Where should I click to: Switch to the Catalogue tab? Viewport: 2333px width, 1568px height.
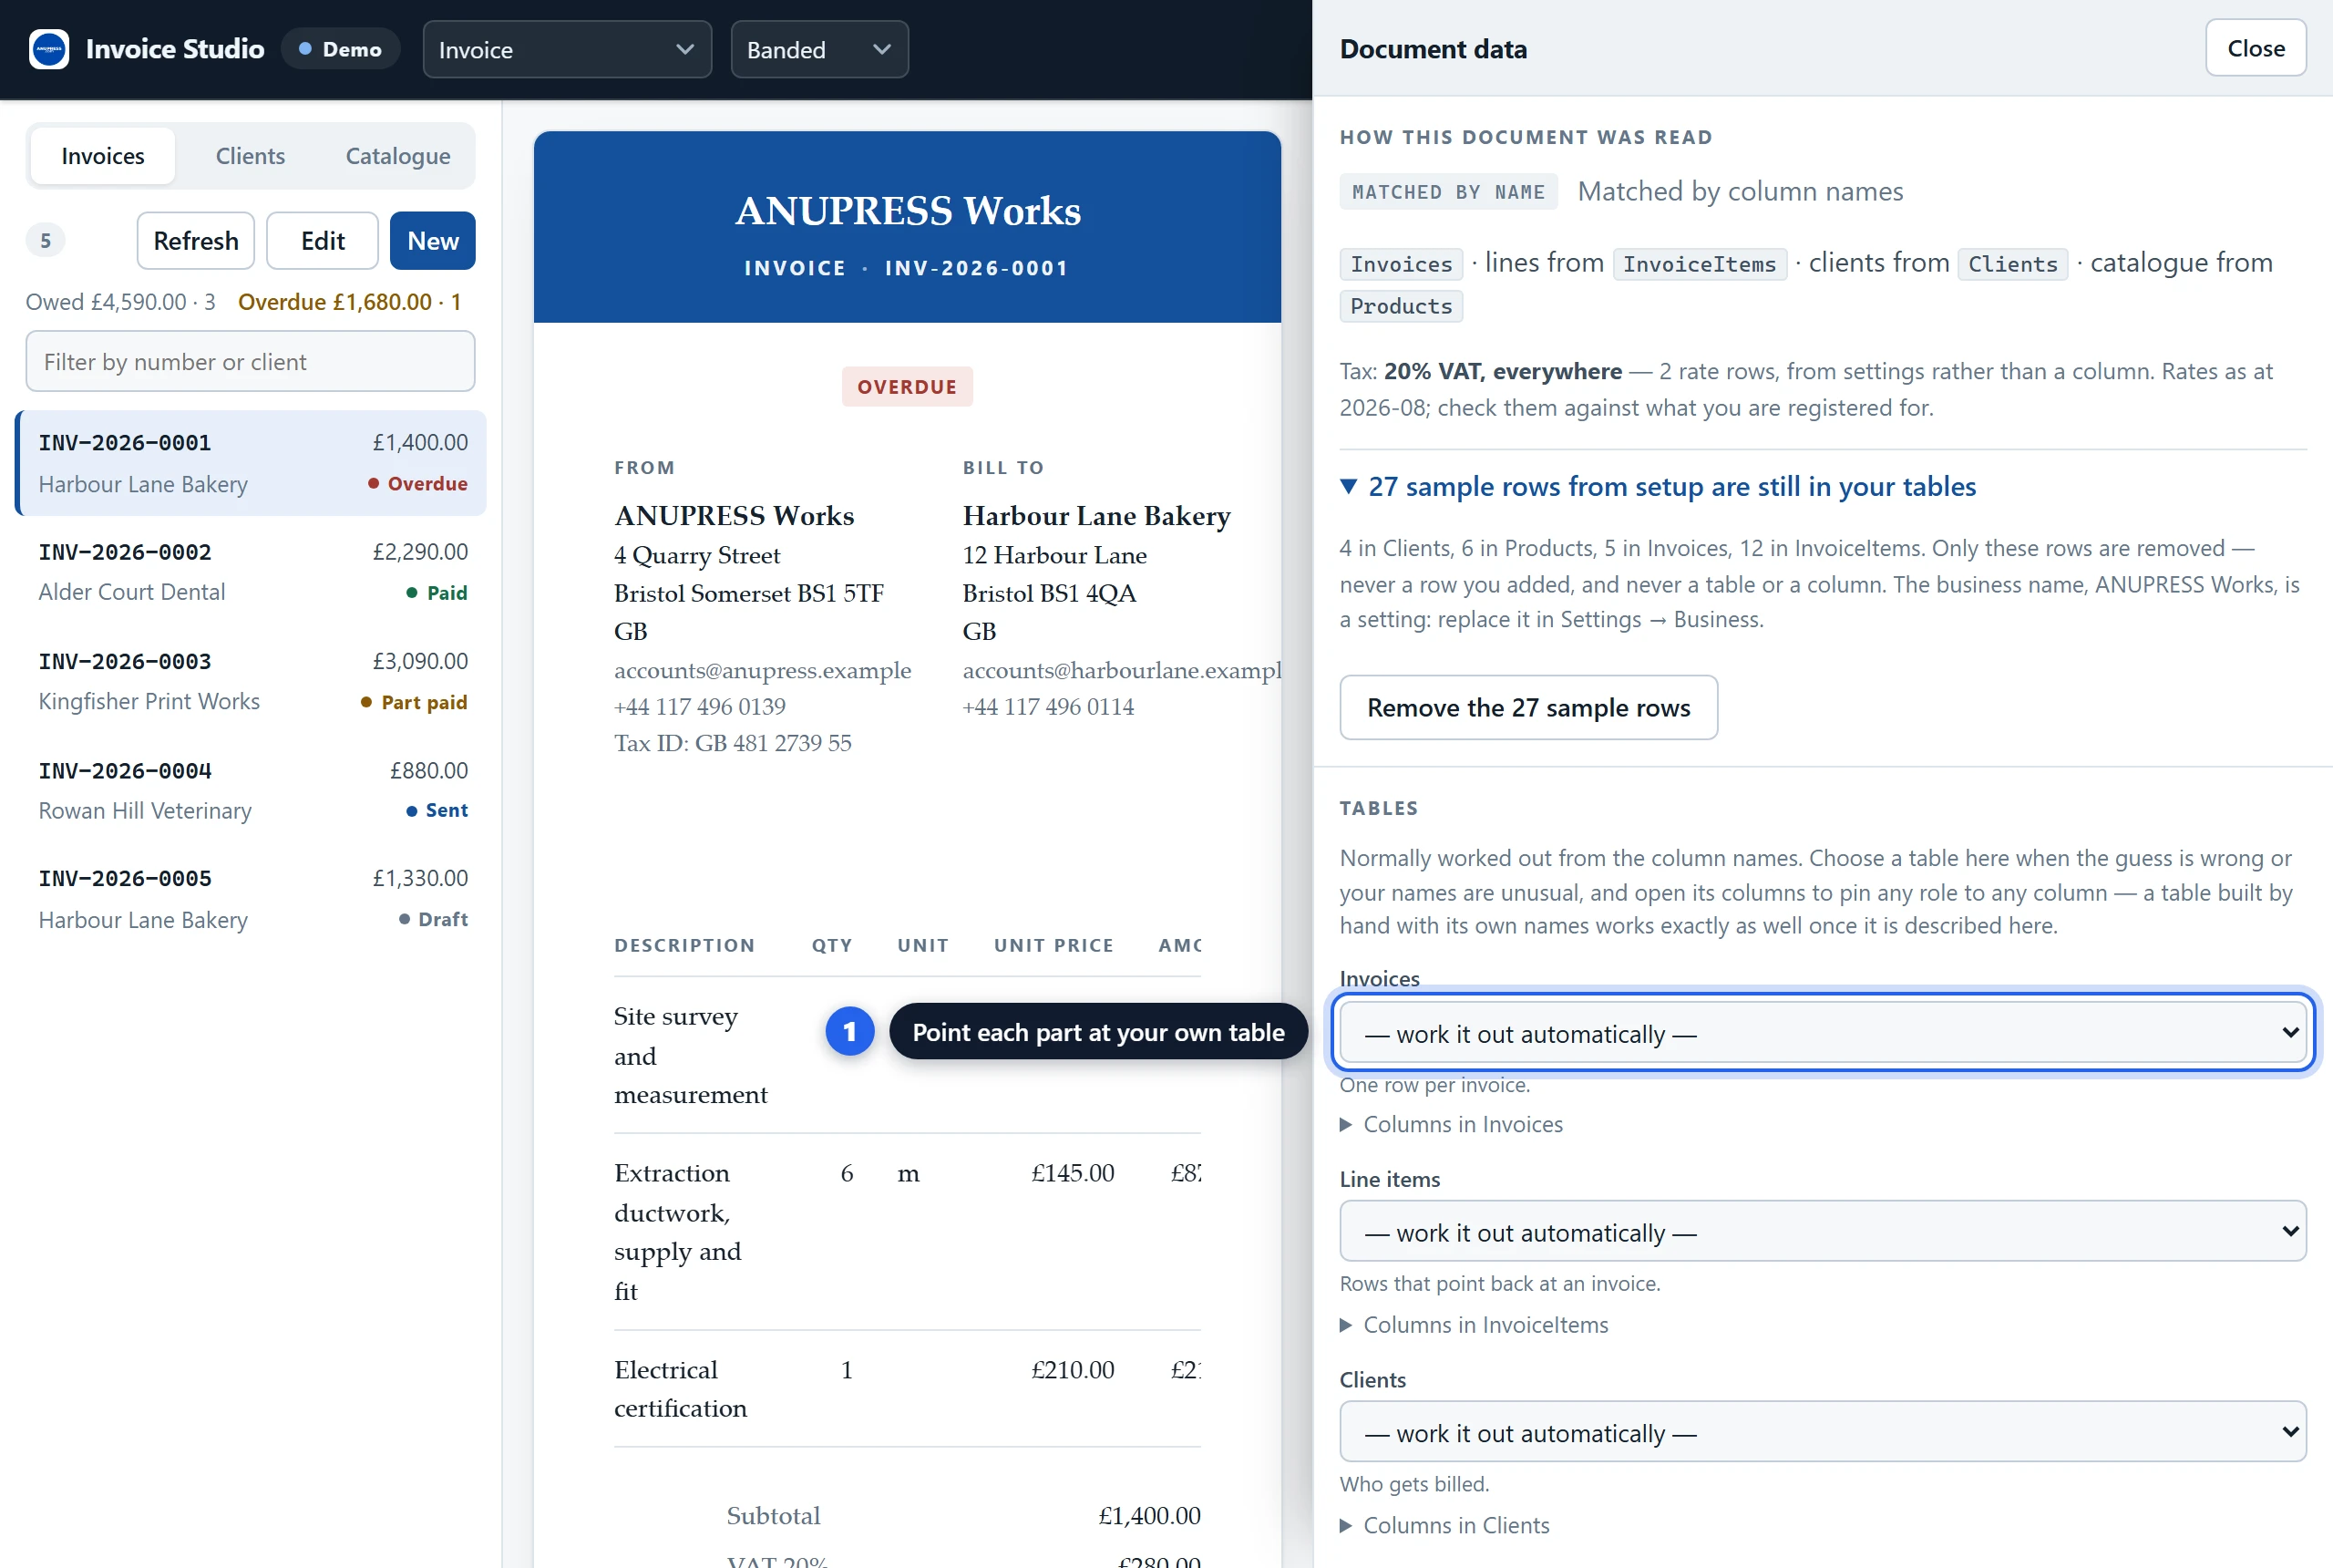coord(398,156)
